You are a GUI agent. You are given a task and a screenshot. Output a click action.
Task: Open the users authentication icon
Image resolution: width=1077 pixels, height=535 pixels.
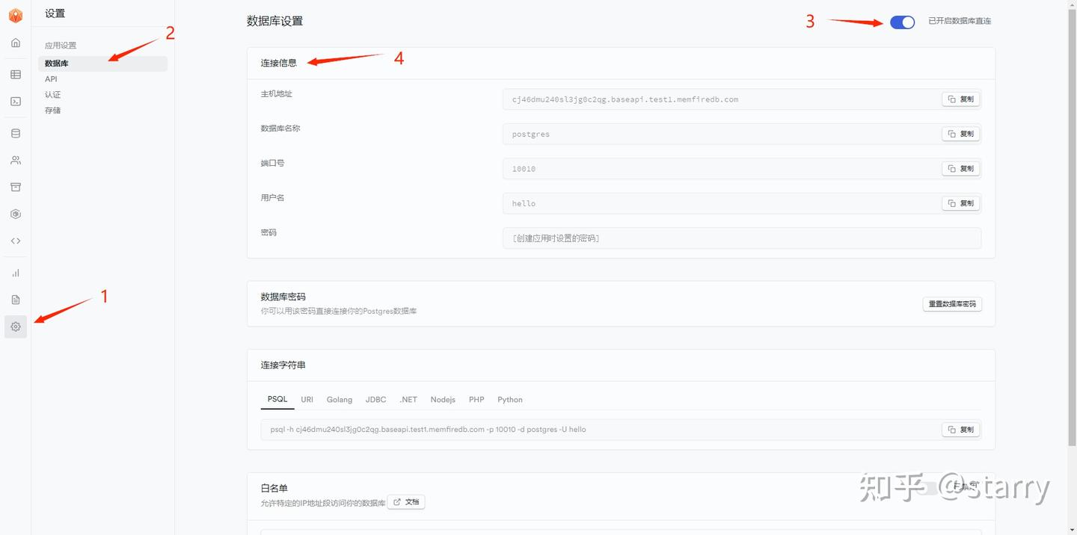[x=16, y=161]
